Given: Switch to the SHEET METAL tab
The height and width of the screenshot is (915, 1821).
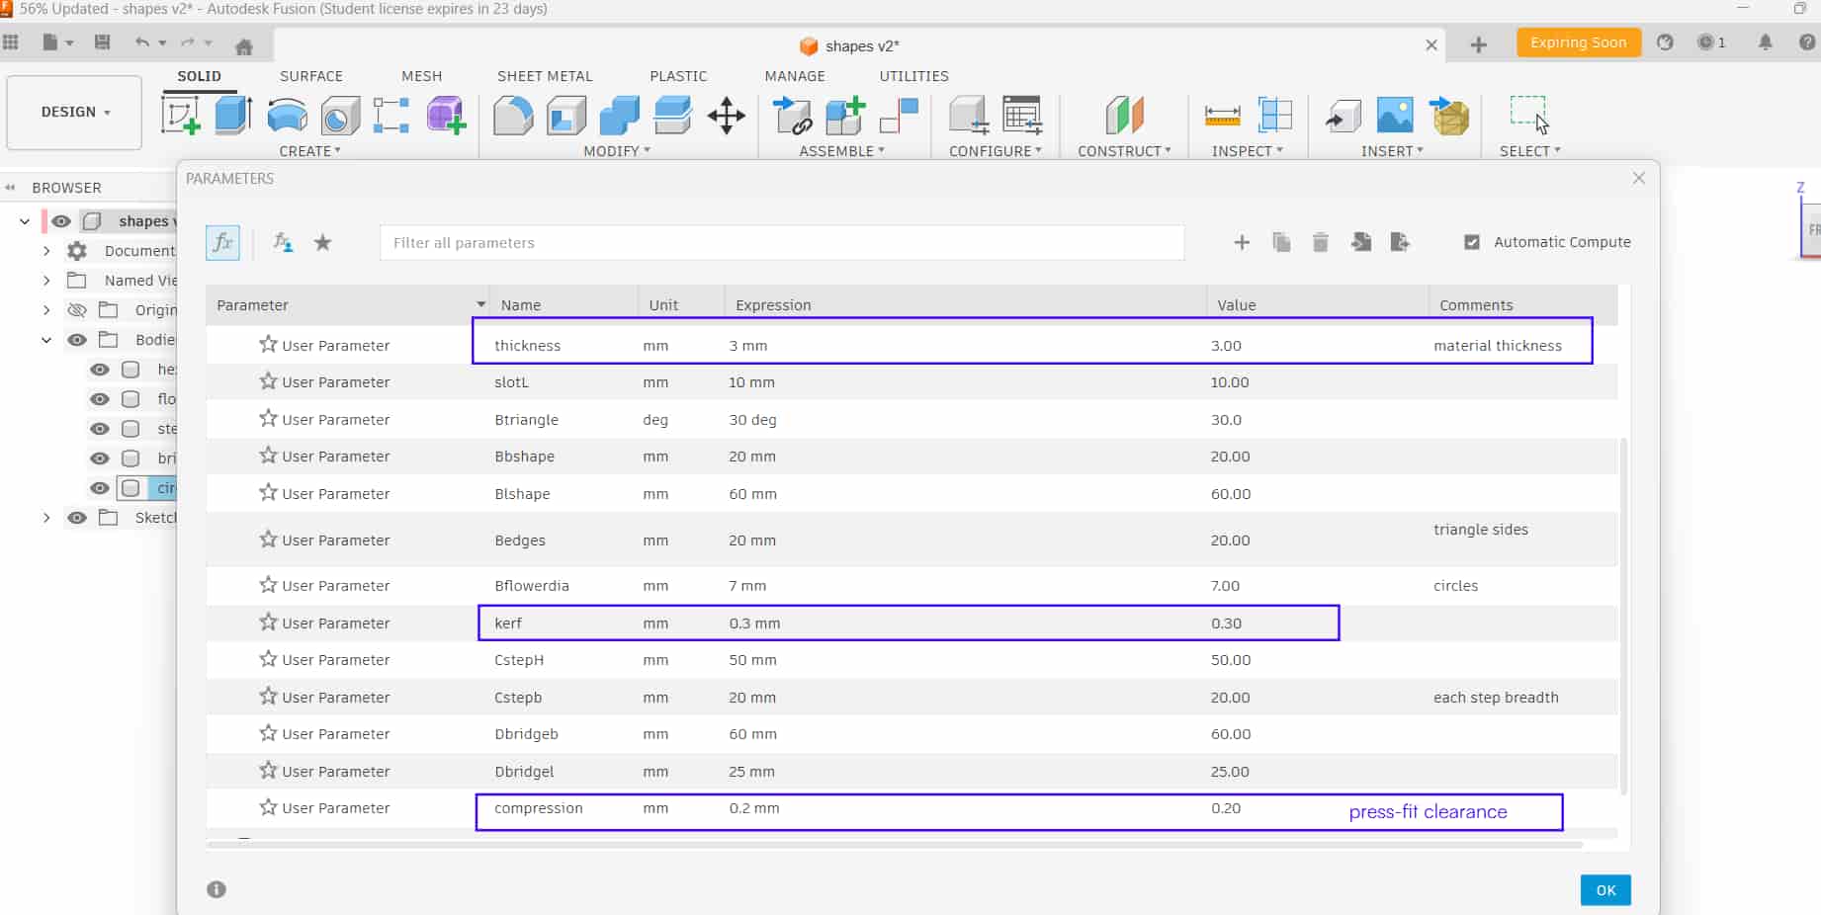Looking at the screenshot, I should coord(545,76).
